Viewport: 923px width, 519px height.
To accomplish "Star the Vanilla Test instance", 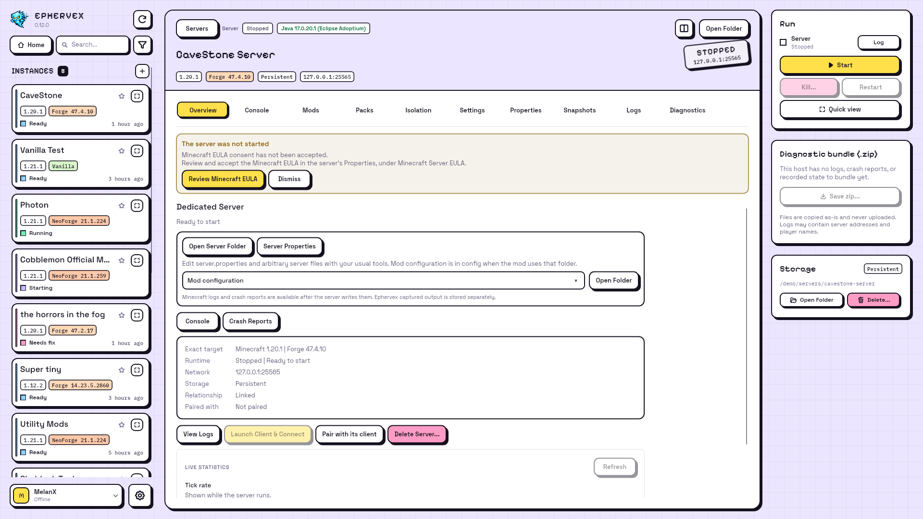I will tap(122, 151).
